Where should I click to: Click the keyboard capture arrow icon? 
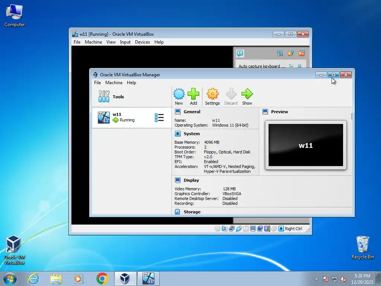[281, 229]
